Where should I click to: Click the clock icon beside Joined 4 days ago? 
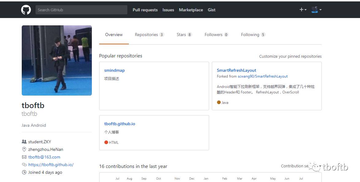[24, 172]
